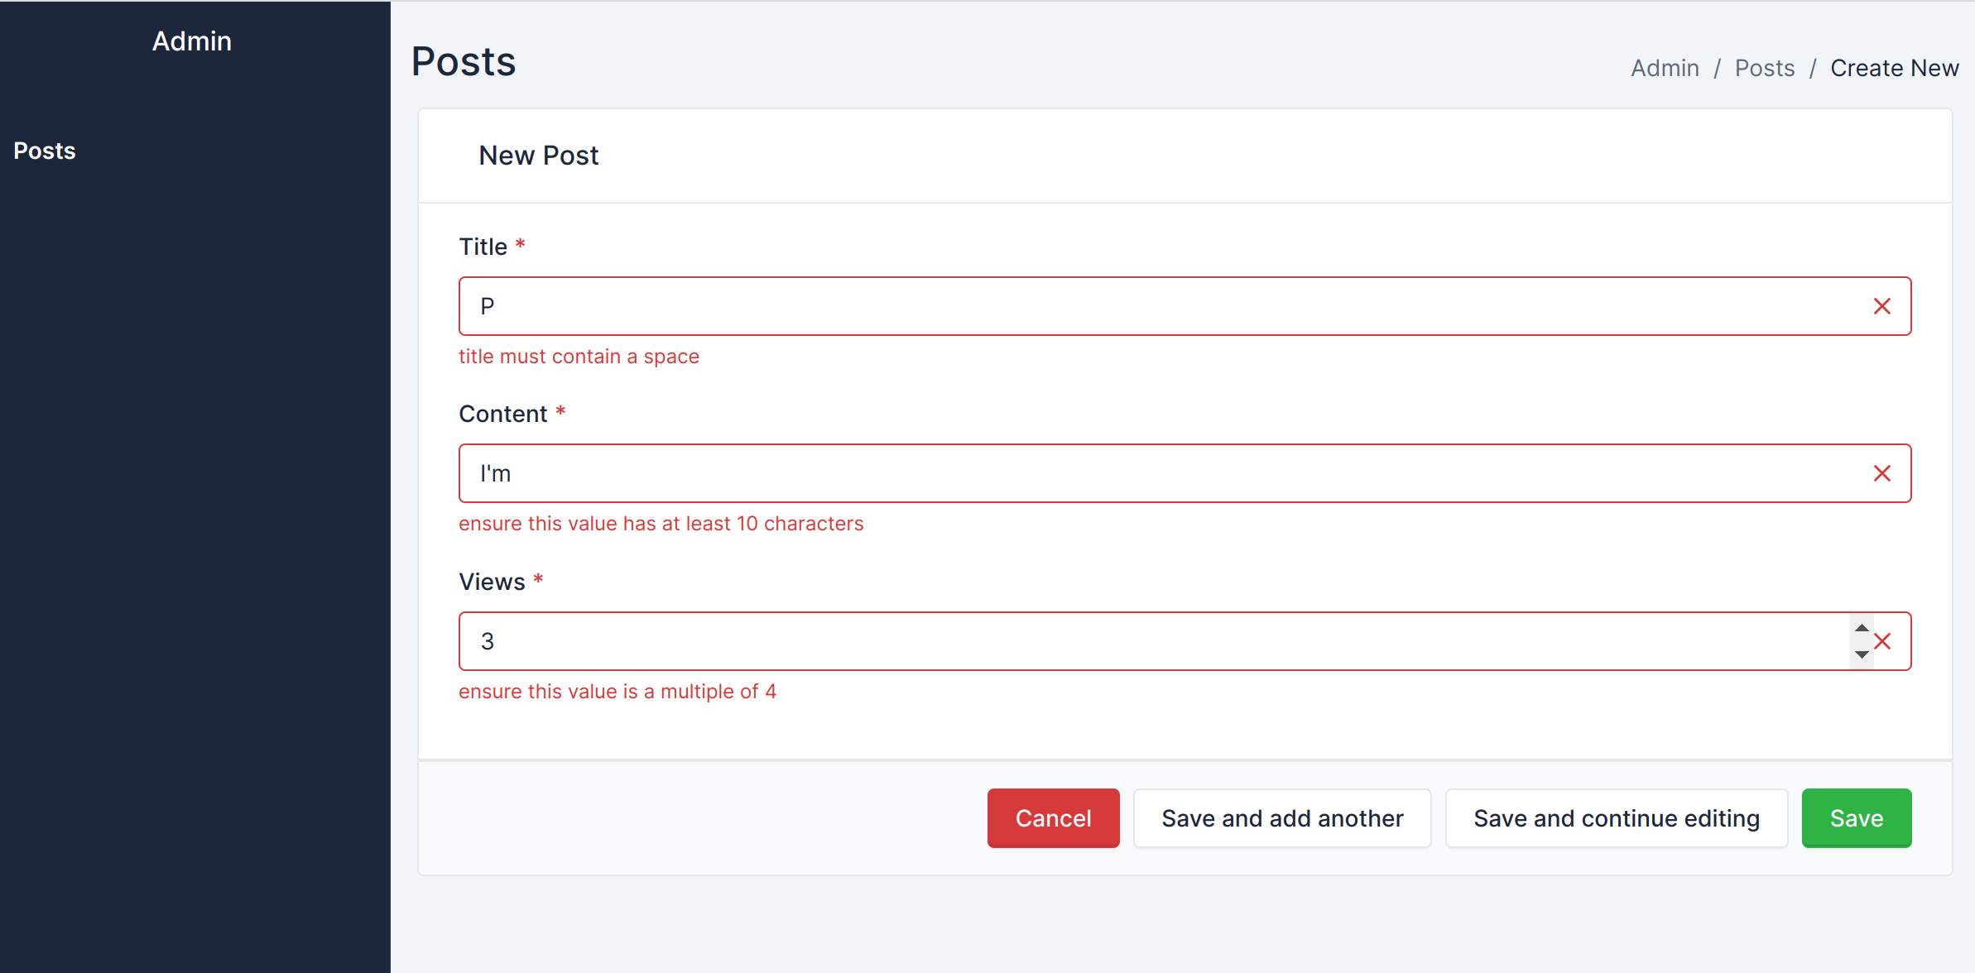This screenshot has width=1975, height=973.
Task: Click the clear icon in Title field
Action: click(x=1884, y=306)
